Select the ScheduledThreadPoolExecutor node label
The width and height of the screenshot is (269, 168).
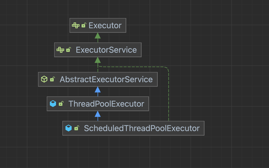142,128
